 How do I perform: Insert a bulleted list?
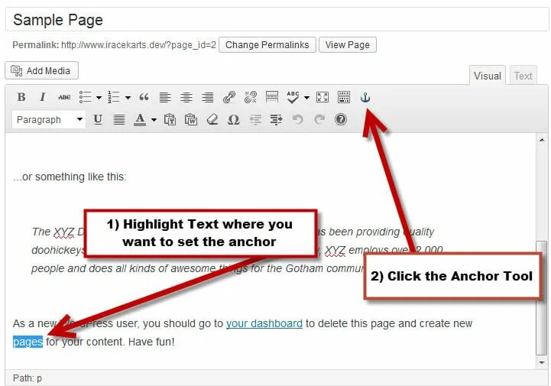point(85,97)
